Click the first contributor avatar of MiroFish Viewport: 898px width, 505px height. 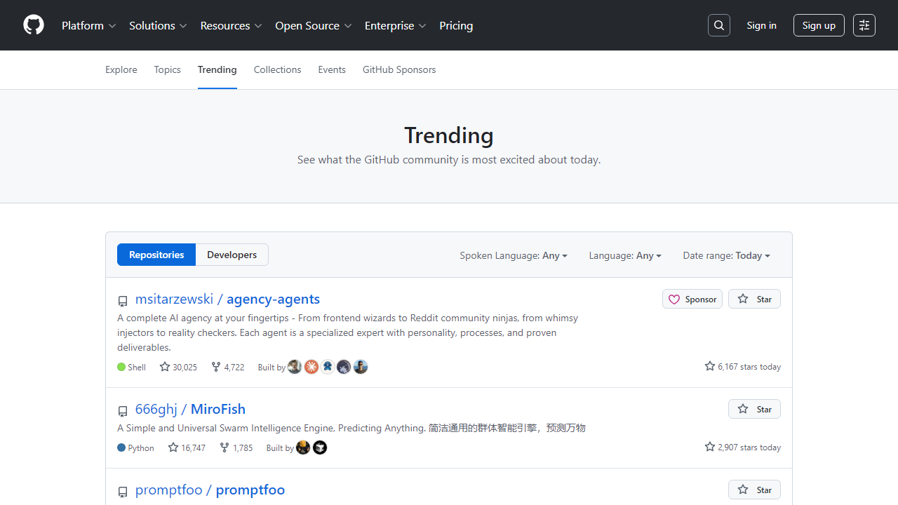tap(303, 447)
